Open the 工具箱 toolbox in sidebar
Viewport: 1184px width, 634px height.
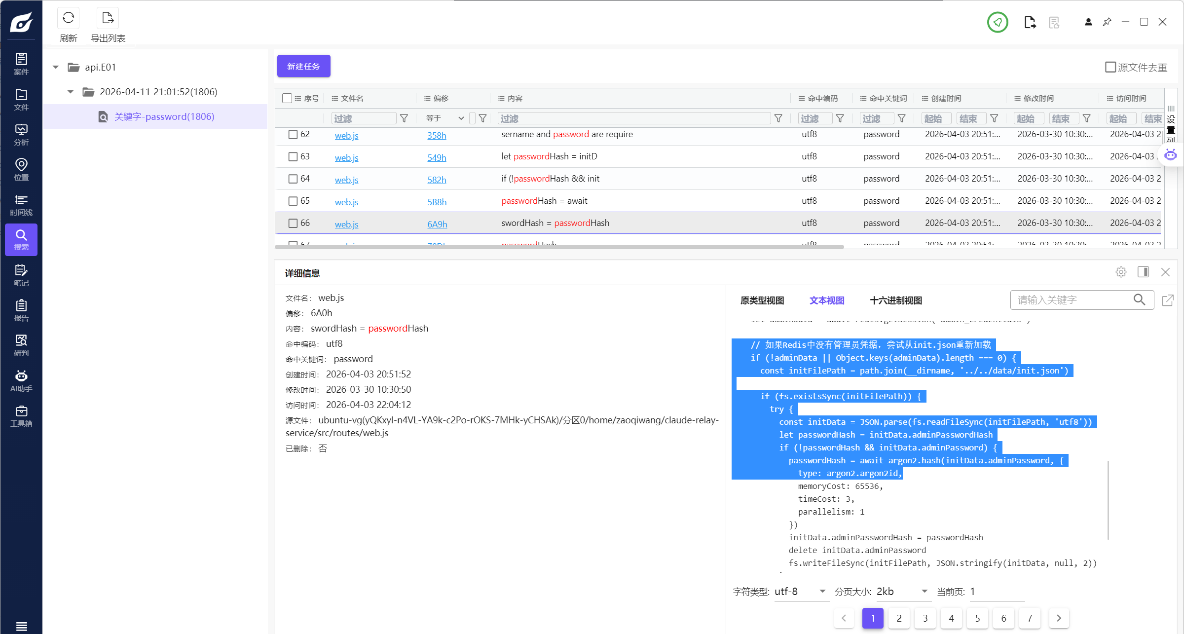21,416
